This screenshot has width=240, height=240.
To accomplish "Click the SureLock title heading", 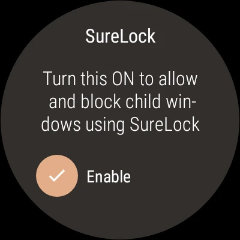I will tap(121, 36).
